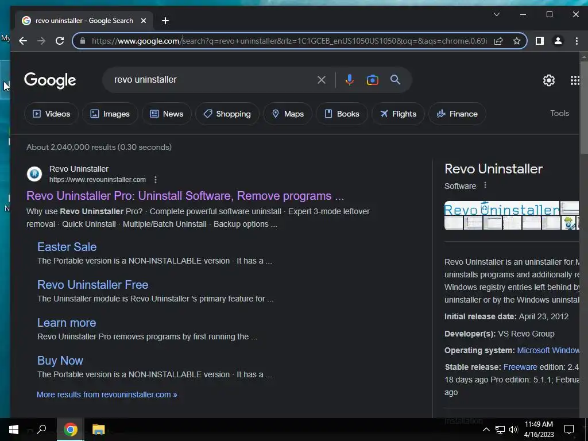The image size is (588, 441).
Task: Search by image with the camera icon
Action: coord(372,80)
